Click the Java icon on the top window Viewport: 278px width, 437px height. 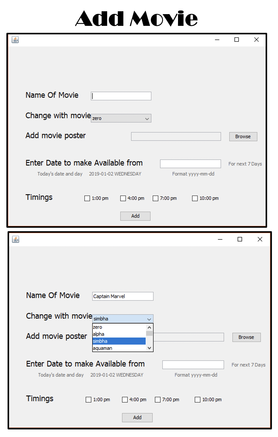[15, 39]
